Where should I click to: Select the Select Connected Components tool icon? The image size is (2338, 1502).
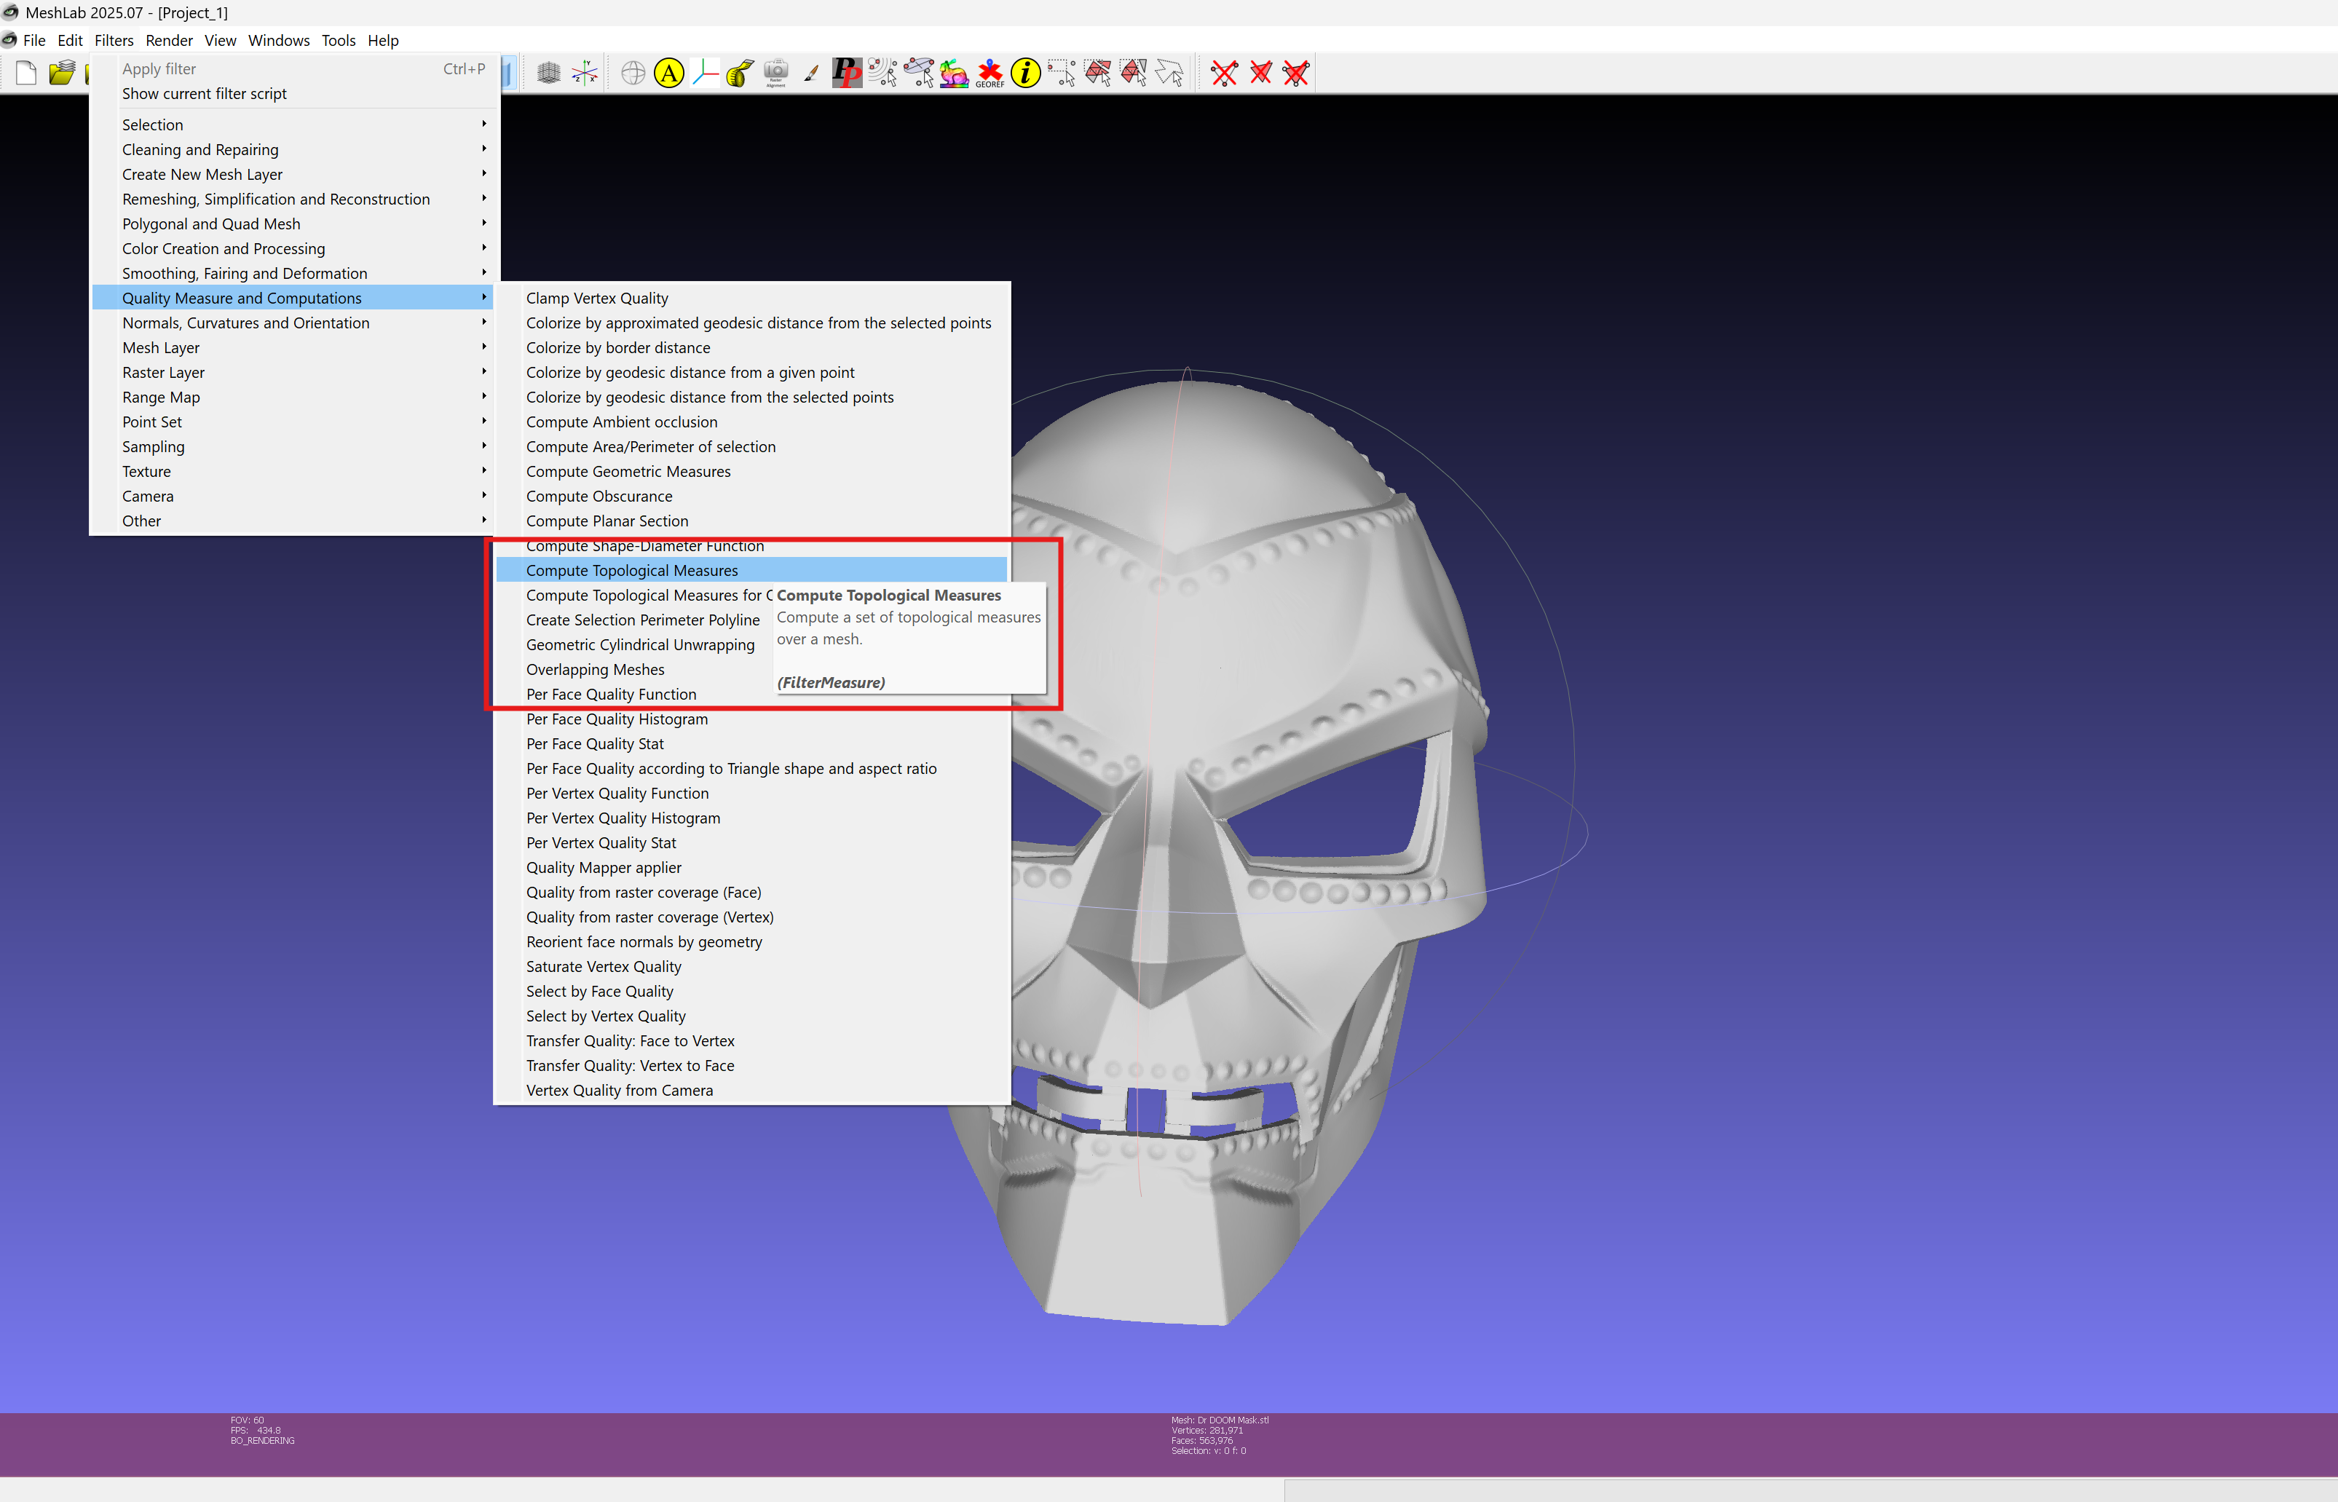coord(1134,73)
